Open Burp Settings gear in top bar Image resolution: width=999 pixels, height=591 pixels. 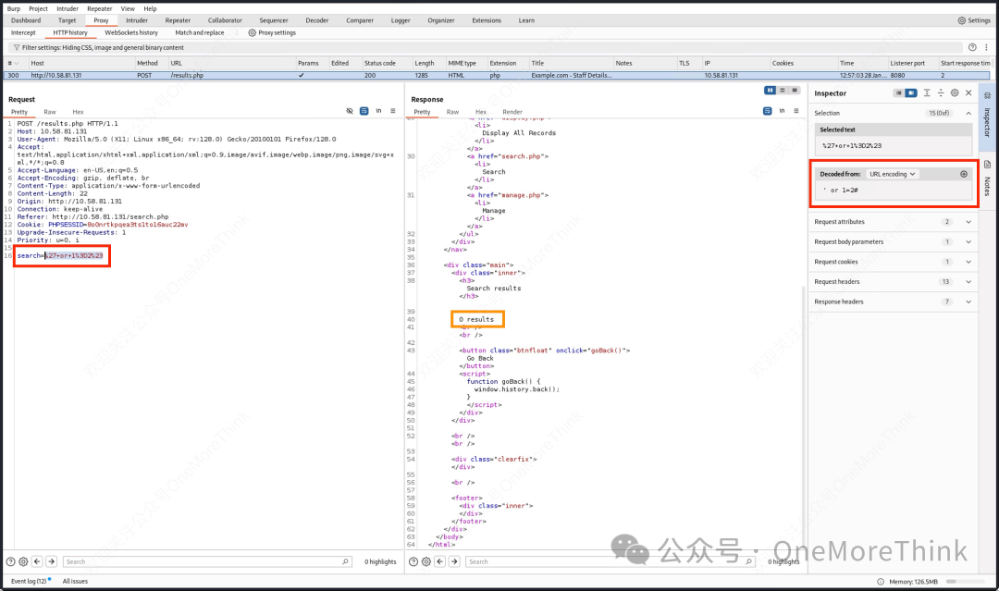pos(961,20)
